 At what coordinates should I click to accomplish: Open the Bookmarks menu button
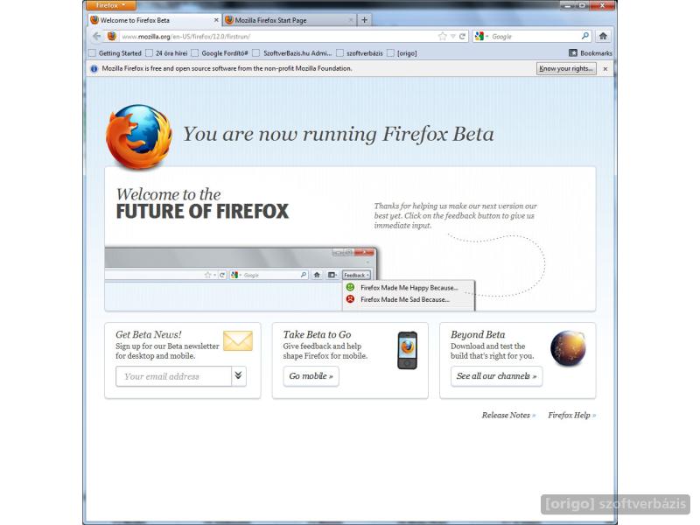590,53
